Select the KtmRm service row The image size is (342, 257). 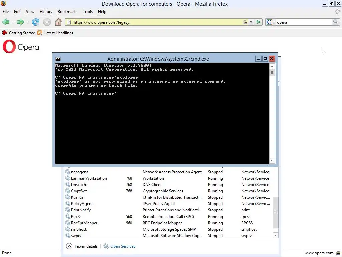(x=168, y=197)
